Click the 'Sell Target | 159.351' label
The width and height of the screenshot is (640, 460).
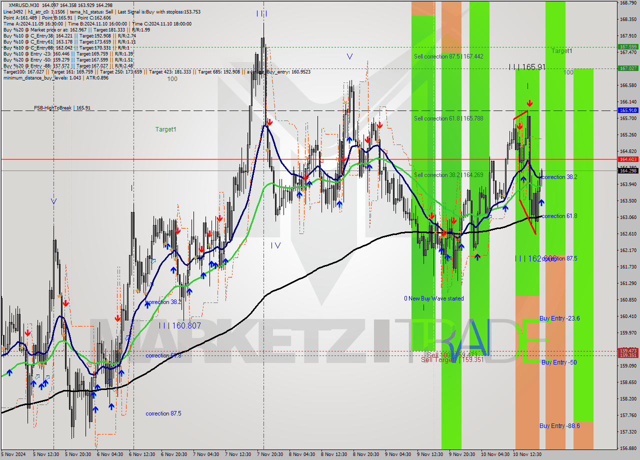[x=452, y=359]
